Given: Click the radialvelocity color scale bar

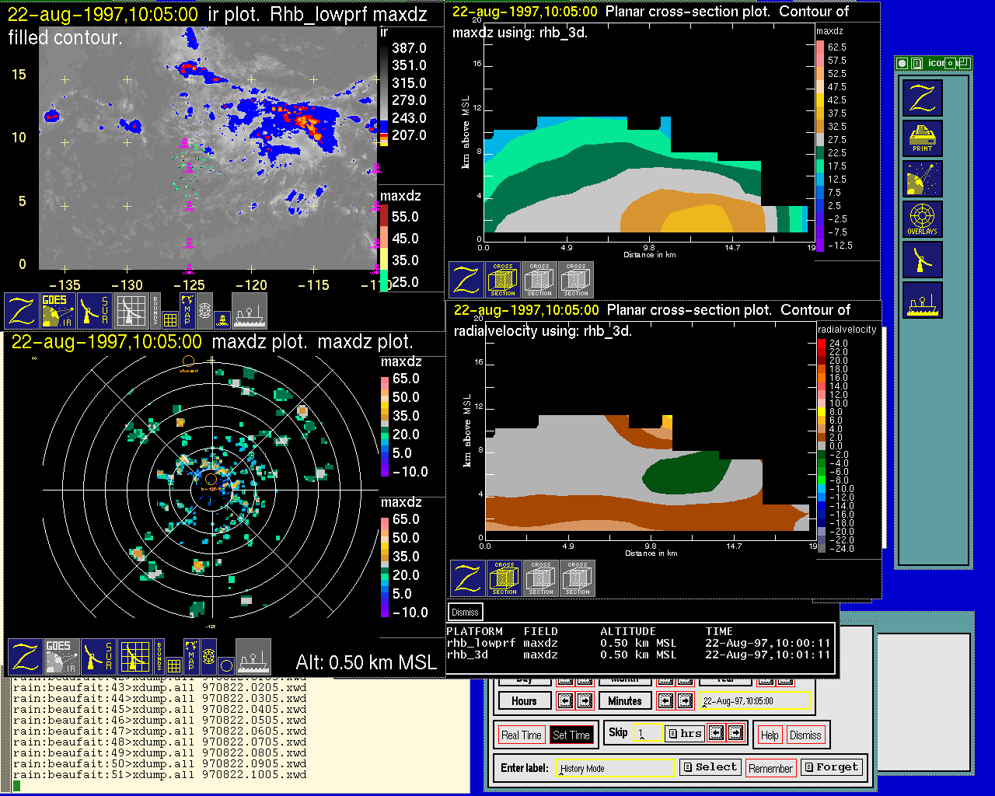Looking at the screenshot, I should pyautogui.click(x=821, y=445).
